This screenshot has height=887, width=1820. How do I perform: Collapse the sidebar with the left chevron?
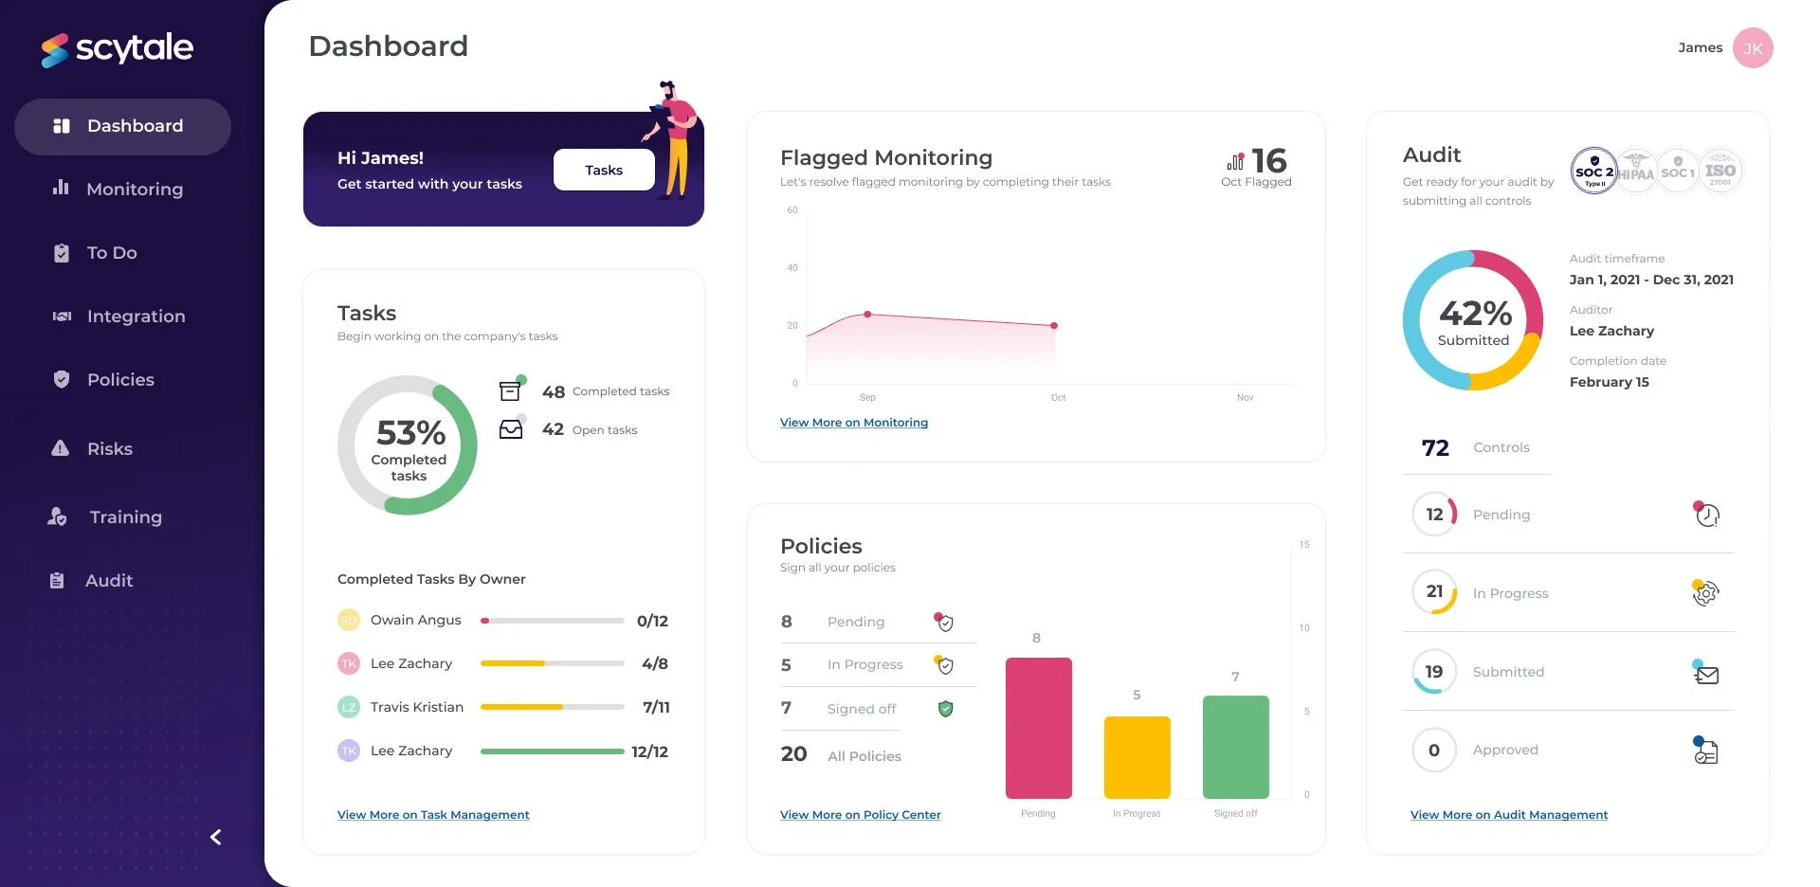pos(215,837)
